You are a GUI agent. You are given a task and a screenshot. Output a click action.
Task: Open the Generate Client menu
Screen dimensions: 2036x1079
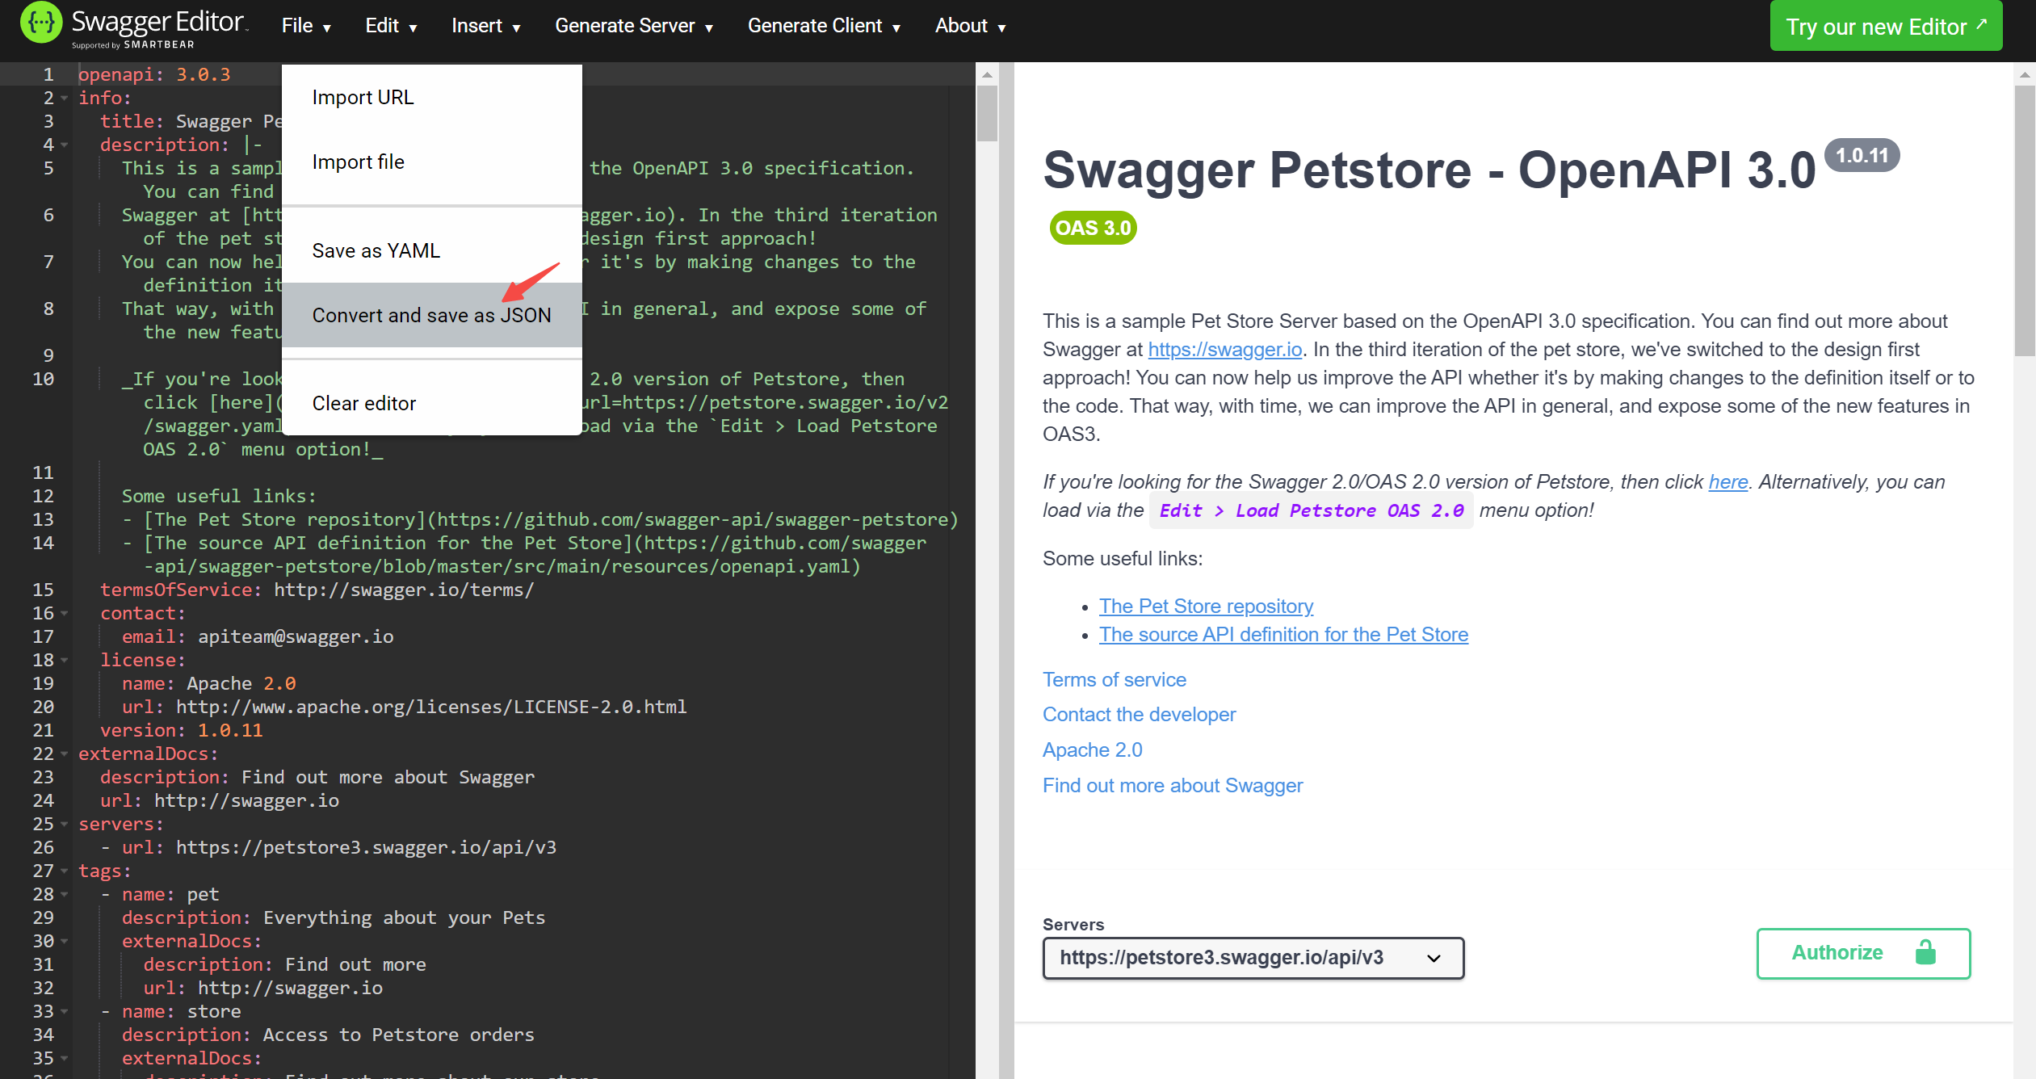click(823, 26)
